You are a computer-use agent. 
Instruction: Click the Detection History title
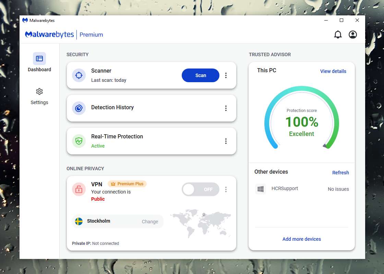click(x=112, y=107)
